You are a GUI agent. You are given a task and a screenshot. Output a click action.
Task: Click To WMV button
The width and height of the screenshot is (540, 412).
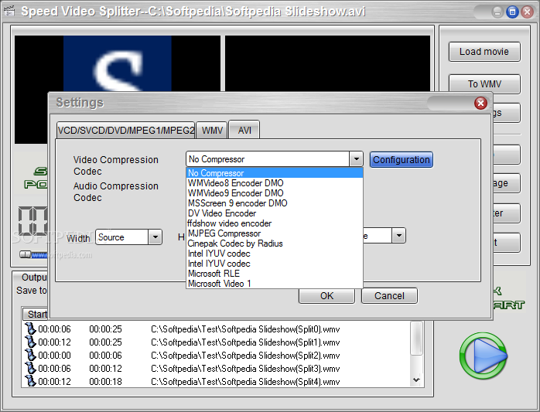click(484, 84)
